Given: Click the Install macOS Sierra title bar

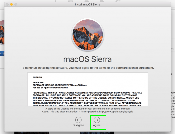Looking at the screenshot, I should (x=87, y=4).
